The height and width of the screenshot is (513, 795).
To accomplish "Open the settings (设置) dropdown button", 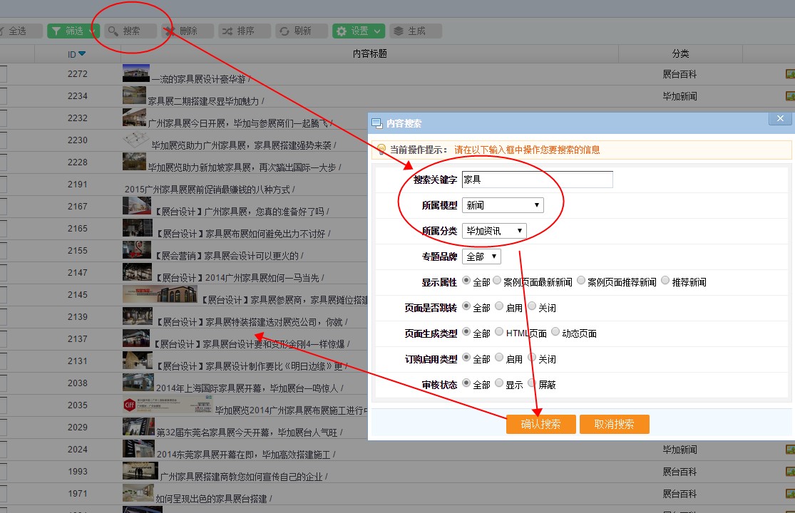I will tap(359, 31).
